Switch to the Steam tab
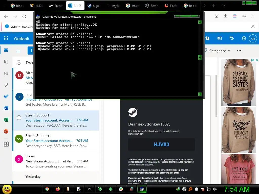This screenshot has height=194, width=259. point(56,6)
